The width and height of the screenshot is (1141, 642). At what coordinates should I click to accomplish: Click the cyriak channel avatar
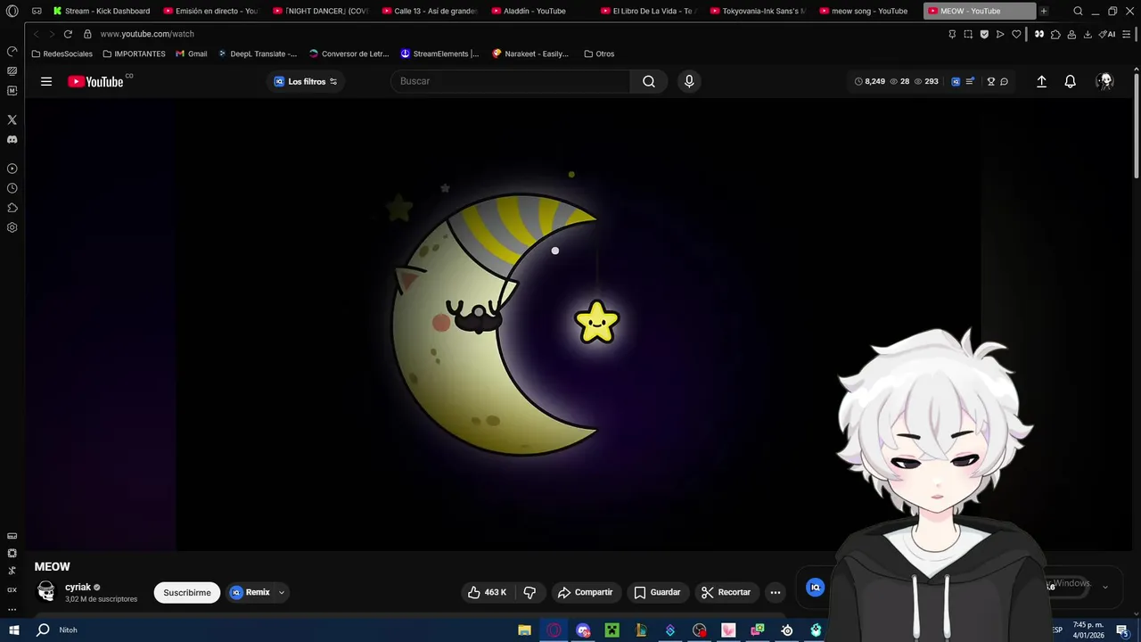point(46,591)
